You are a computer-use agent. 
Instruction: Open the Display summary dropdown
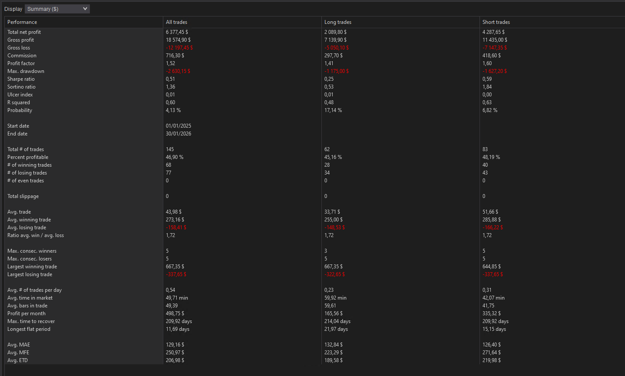[x=57, y=9]
